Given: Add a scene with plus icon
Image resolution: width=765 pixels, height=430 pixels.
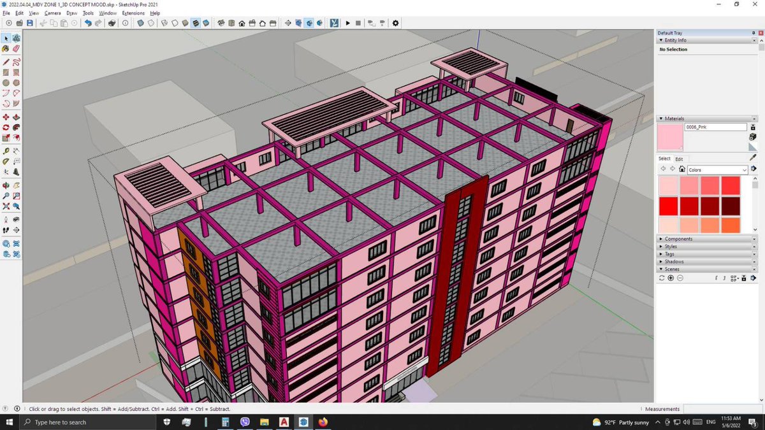Looking at the screenshot, I should [671, 278].
